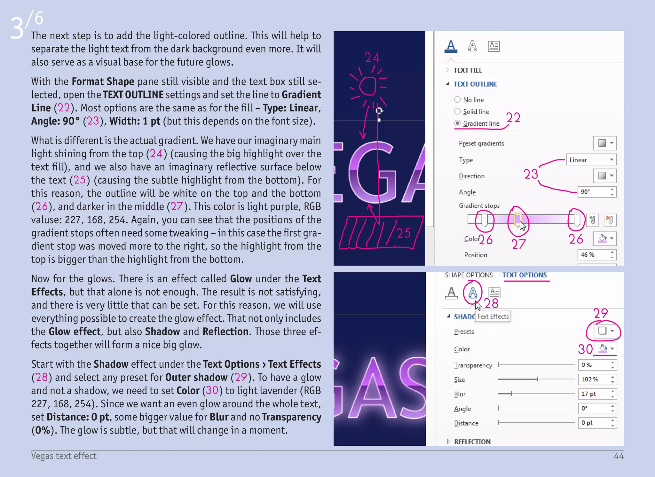Open Textbox icon in lower pane
This screenshot has height=477, width=655.
tap(494, 293)
